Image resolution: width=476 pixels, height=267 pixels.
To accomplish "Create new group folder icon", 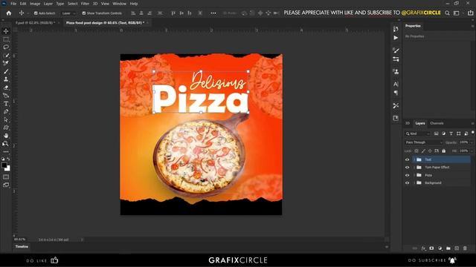I will pos(448,248).
